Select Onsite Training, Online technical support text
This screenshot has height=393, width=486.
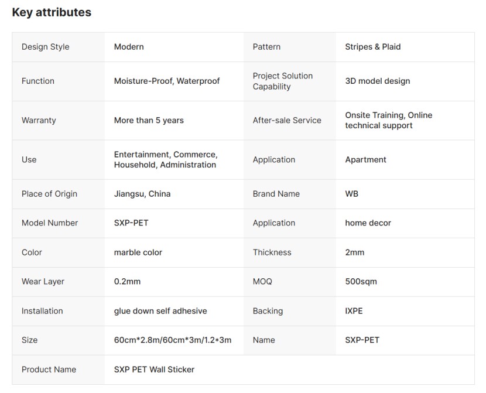[388, 121]
